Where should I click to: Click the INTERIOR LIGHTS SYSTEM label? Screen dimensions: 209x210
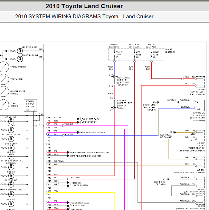[x=80, y=184]
